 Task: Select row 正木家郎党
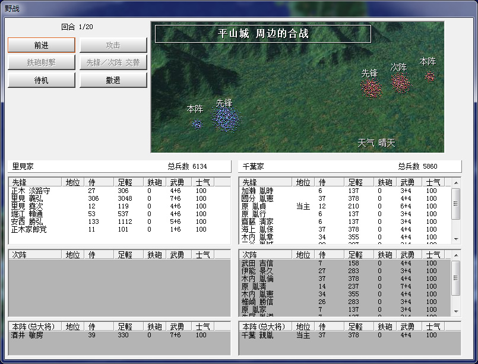tap(119, 229)
